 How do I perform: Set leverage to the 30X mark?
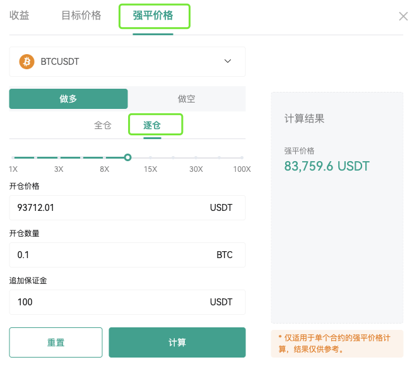click(x=196, y=157)
